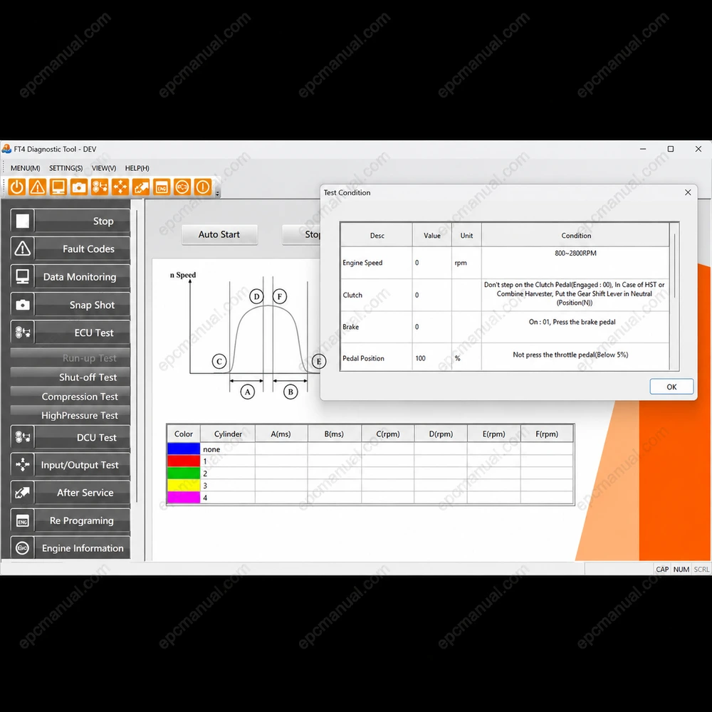Click the Color column header in results table
The image size is (712, 712).
pyautogui.click(x=184, y=434)
